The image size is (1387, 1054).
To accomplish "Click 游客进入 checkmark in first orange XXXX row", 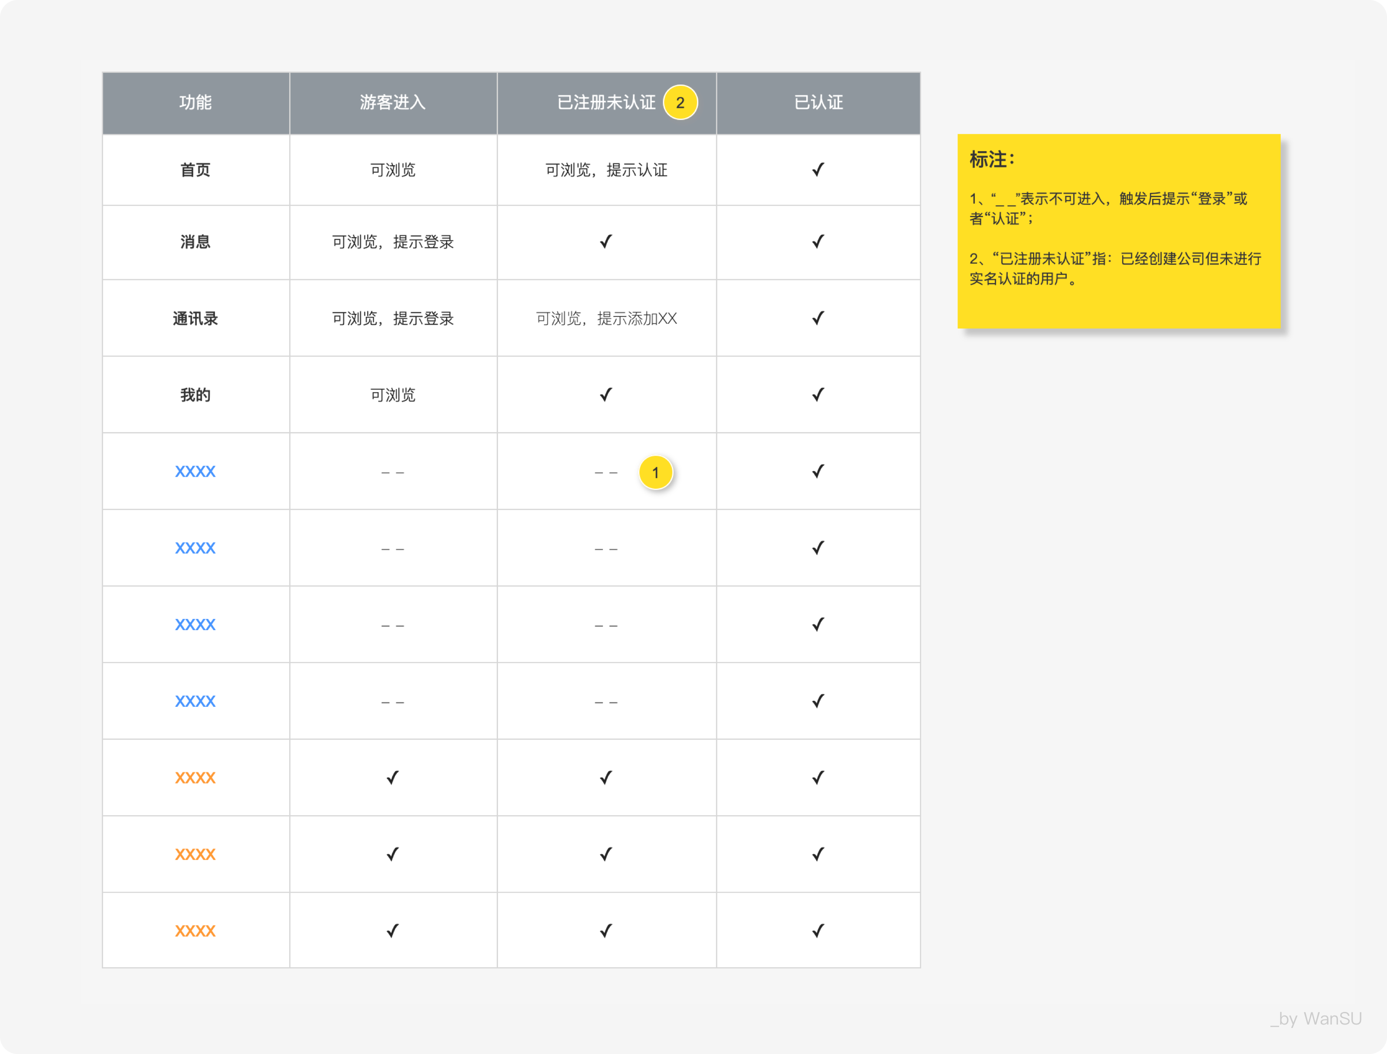I will [x=392, y=778].
